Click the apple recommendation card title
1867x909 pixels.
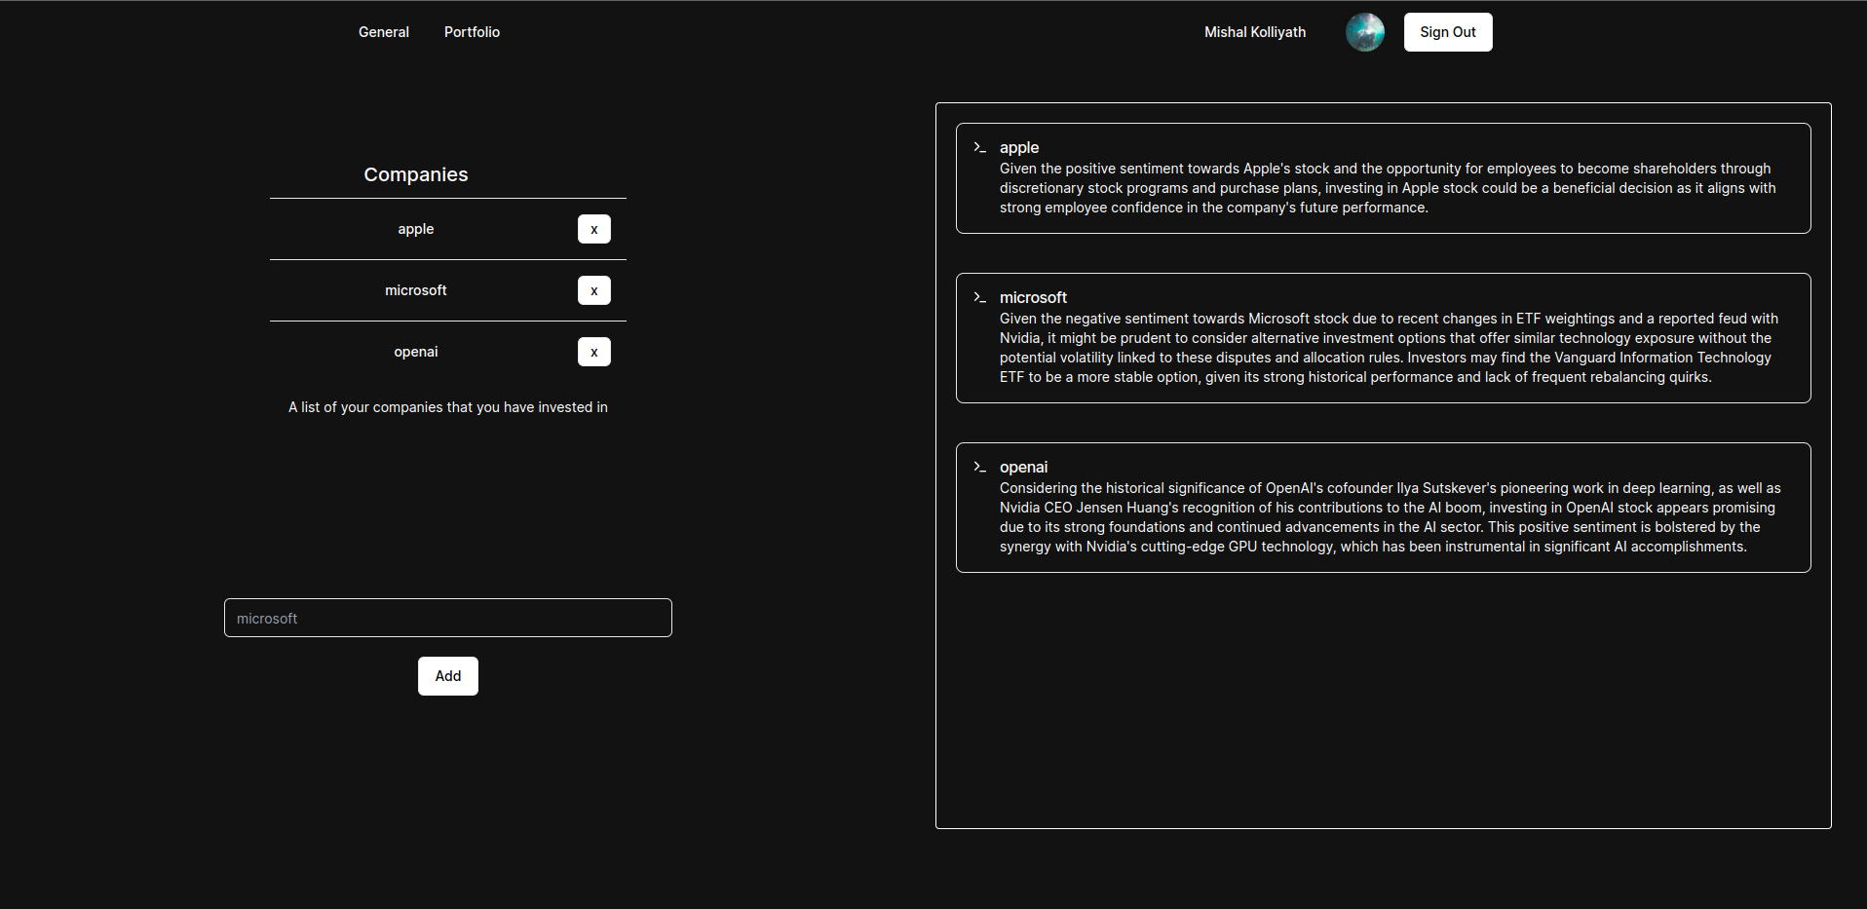pyautogui.click(x=1019, y=147)
